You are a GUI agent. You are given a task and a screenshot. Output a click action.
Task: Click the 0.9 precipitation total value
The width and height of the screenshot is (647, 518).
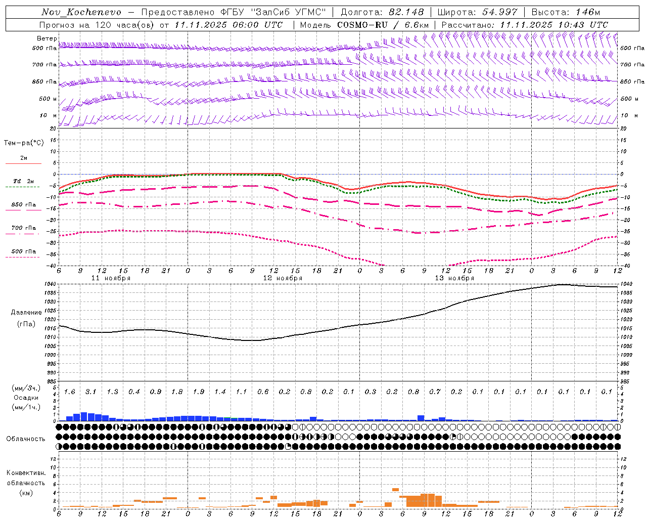[155, 392]
